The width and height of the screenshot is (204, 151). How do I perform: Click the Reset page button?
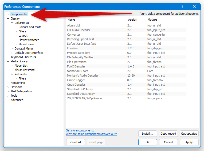click(96, 142)
